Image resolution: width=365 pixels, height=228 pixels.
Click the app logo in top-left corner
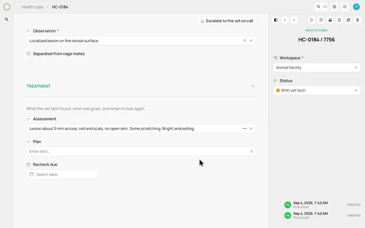pos(7,7)
